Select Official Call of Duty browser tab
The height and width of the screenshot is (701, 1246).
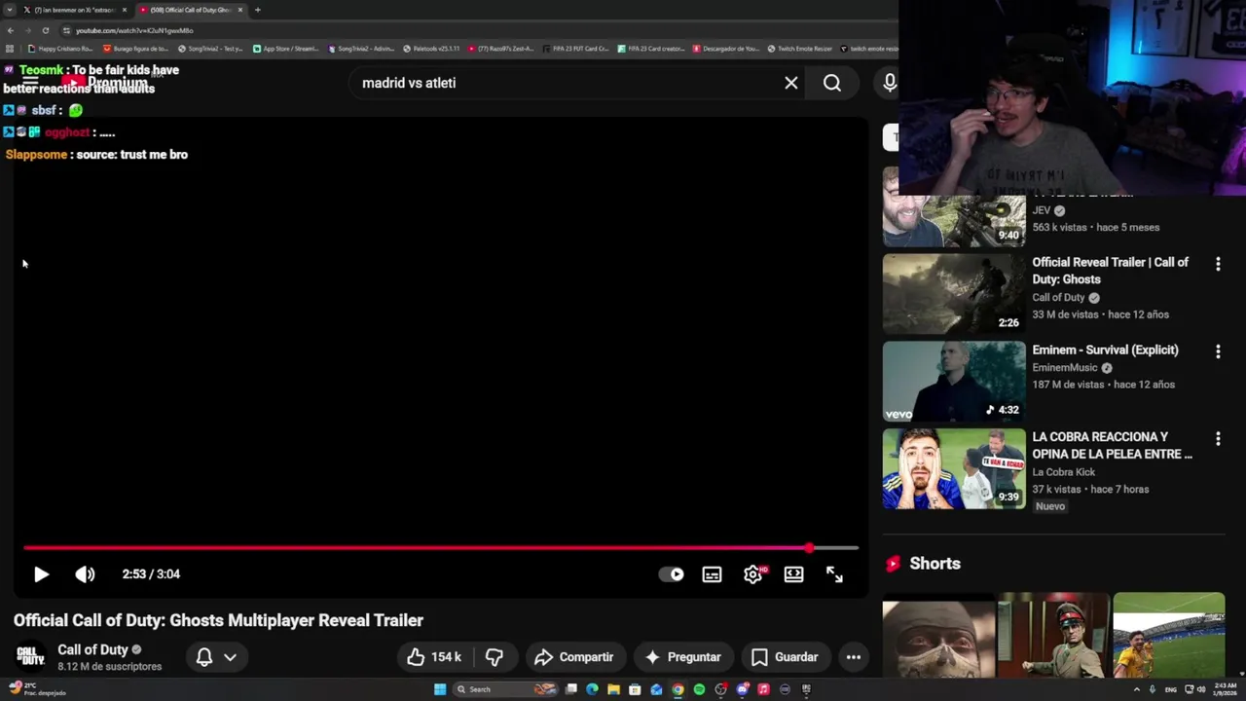point(190,10)
